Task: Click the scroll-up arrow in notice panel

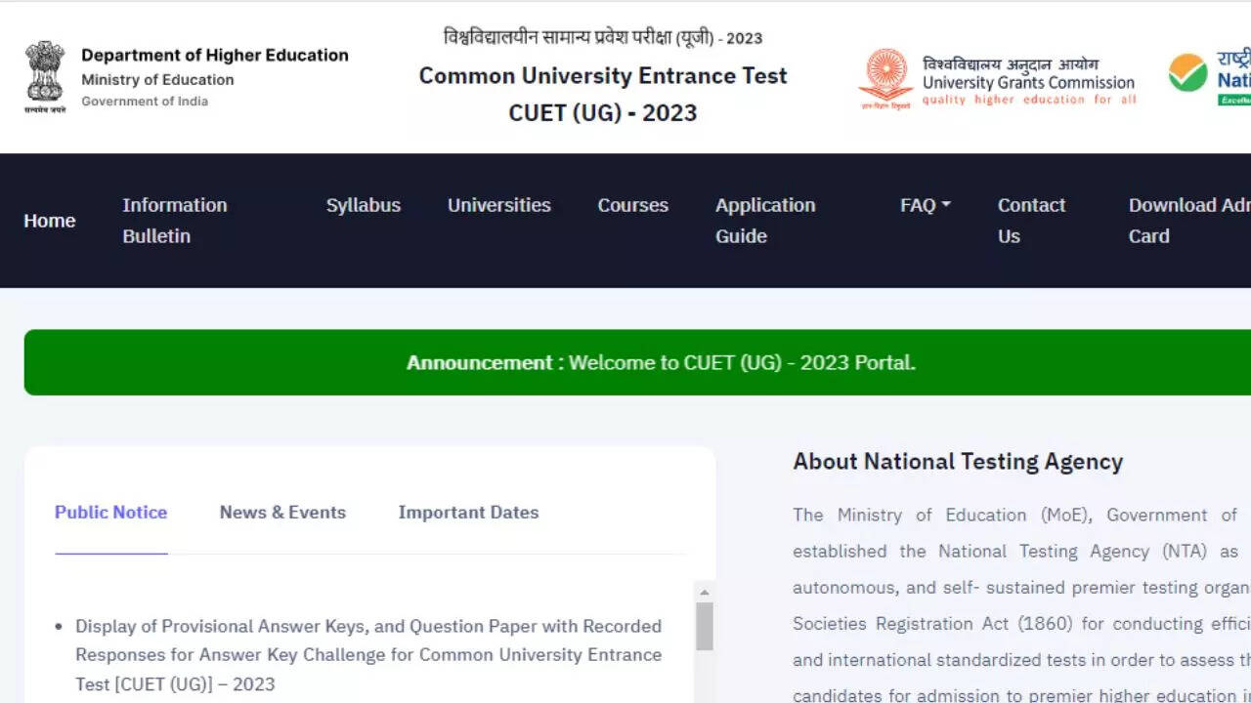Action: 704,593
